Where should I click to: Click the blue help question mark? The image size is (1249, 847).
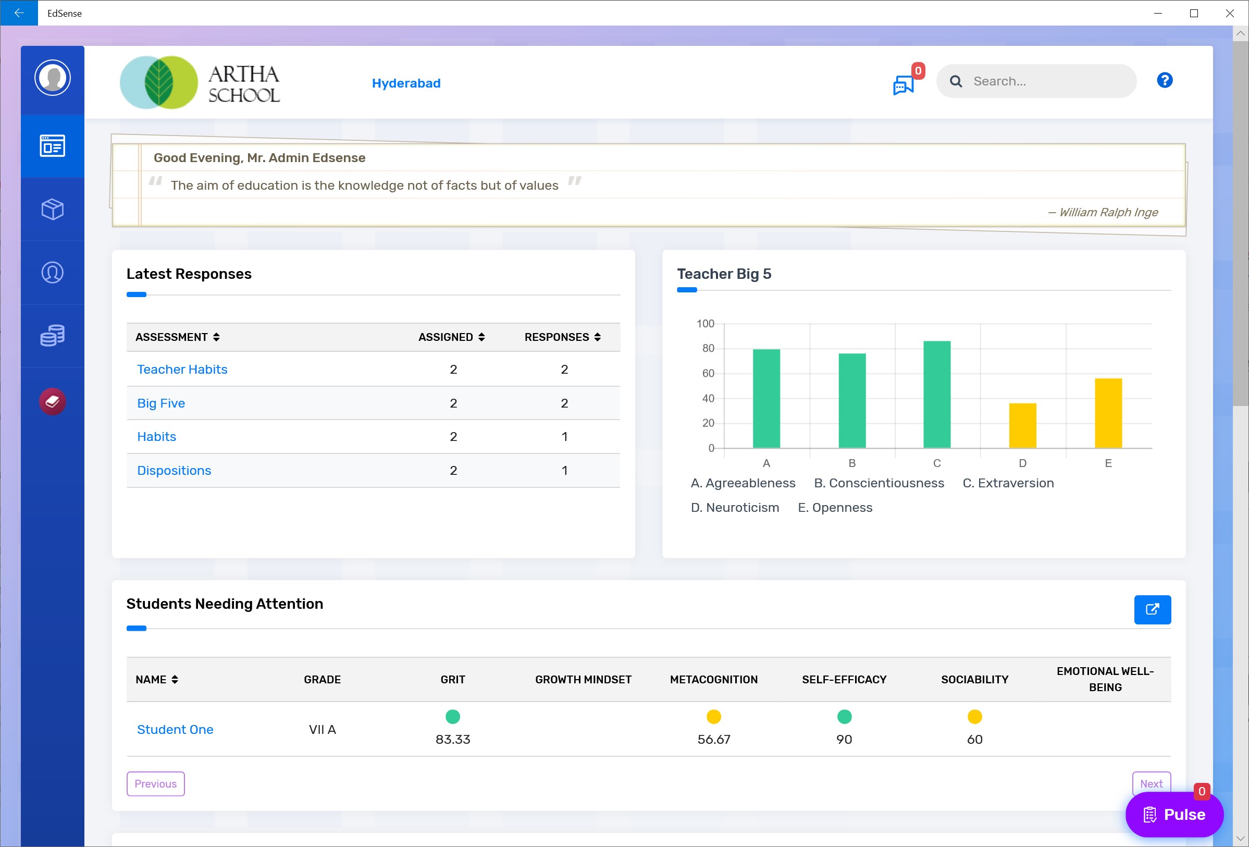tap(1164, 81)
